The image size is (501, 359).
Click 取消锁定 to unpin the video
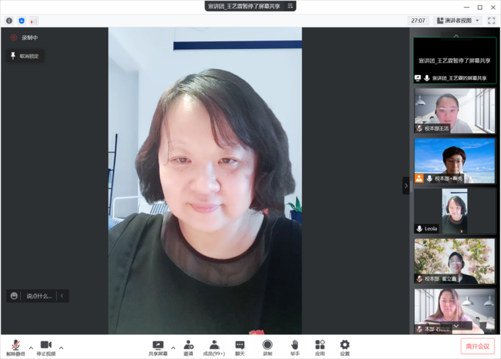click(x=25, y=56)
